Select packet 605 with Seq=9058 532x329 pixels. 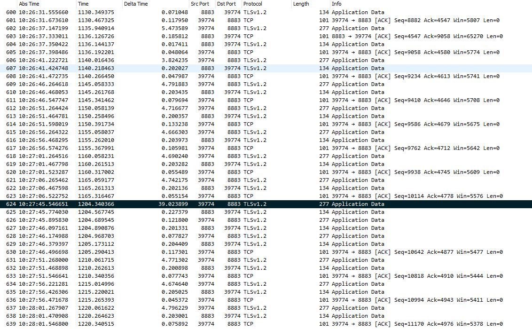click(x=266, y=52)
